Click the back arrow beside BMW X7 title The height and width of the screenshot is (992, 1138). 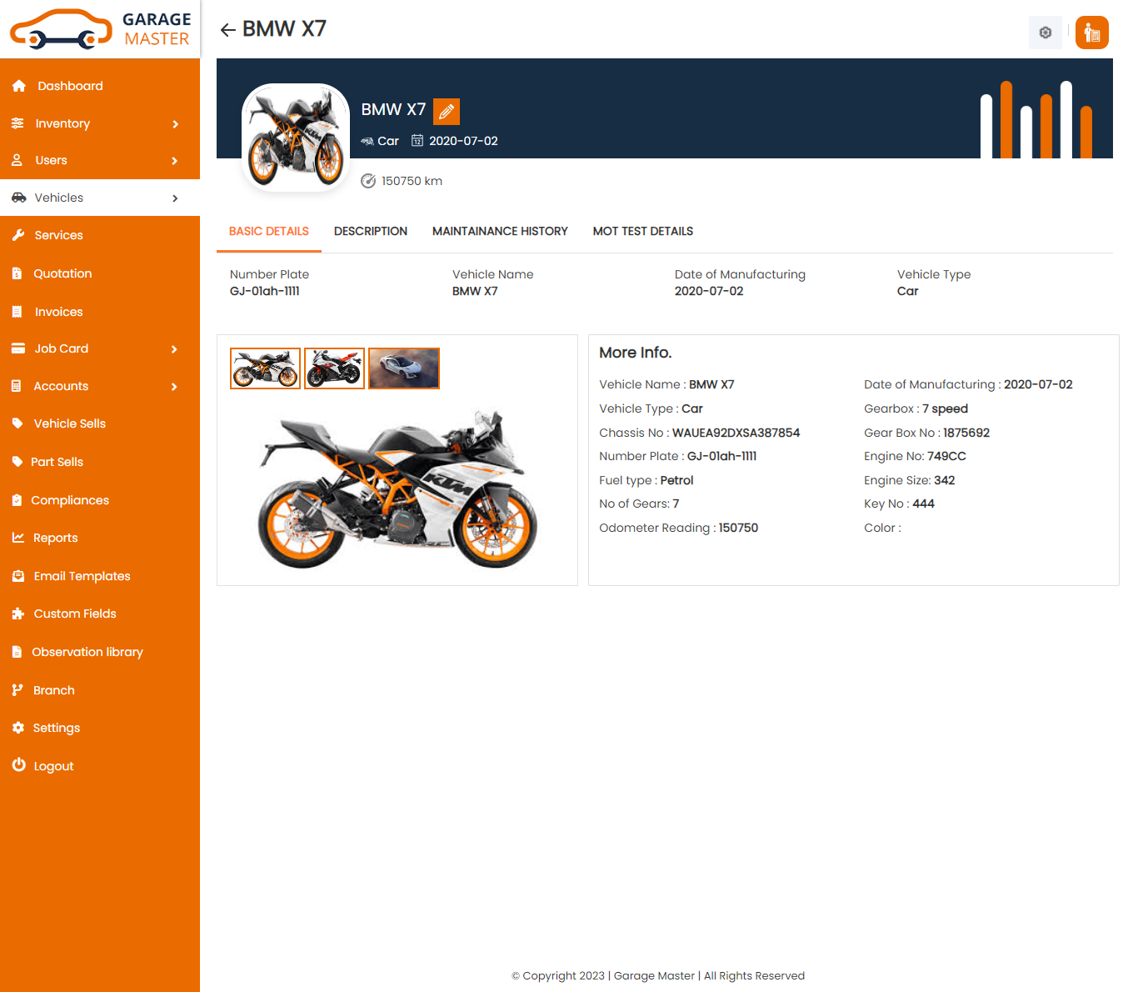coord(227,30)
